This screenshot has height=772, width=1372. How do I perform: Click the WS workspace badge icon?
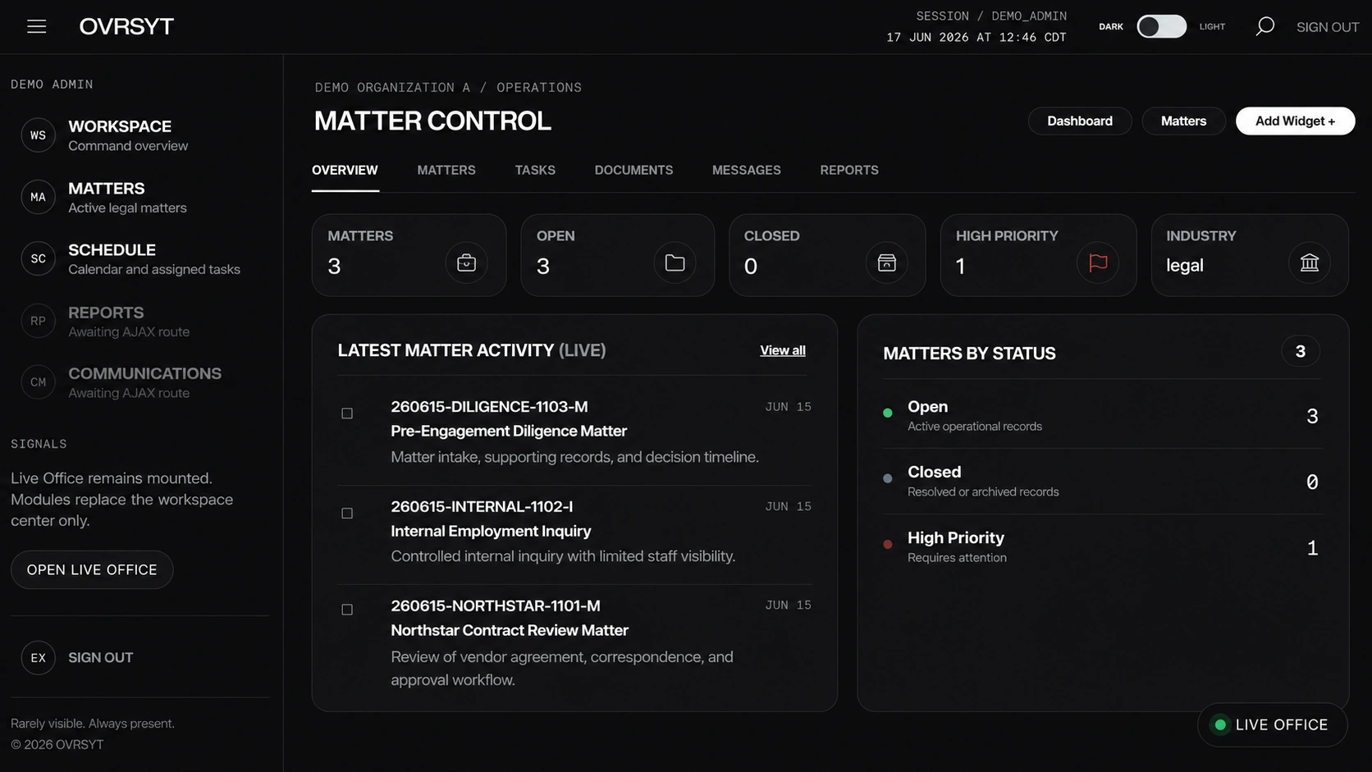click(38, 135)
